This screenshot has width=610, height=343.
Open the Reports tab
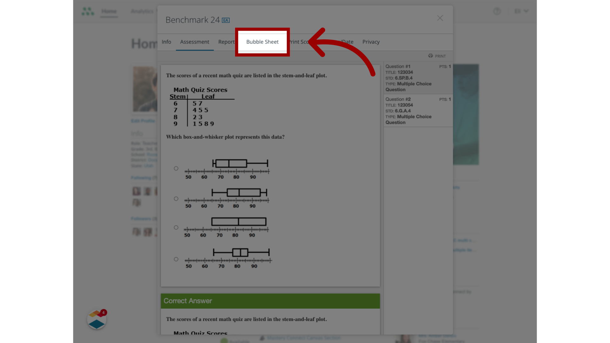[226, 42]
